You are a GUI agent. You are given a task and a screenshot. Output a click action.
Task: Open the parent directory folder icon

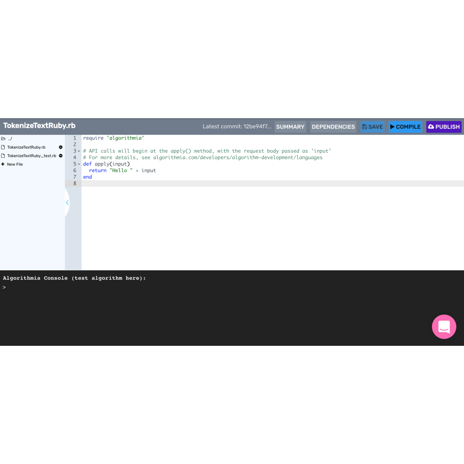coord(3,138)
